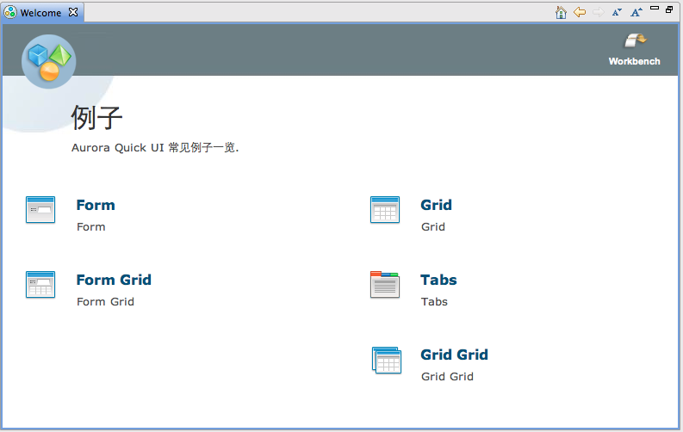683x432 pixels.
Task: Close the Welcome tab
Action: [x=73, y=13]
